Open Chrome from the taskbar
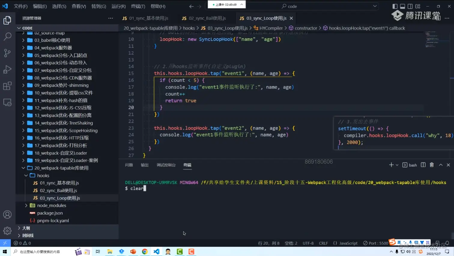This screenshot has width=454, height=256. tap(145, 252)
